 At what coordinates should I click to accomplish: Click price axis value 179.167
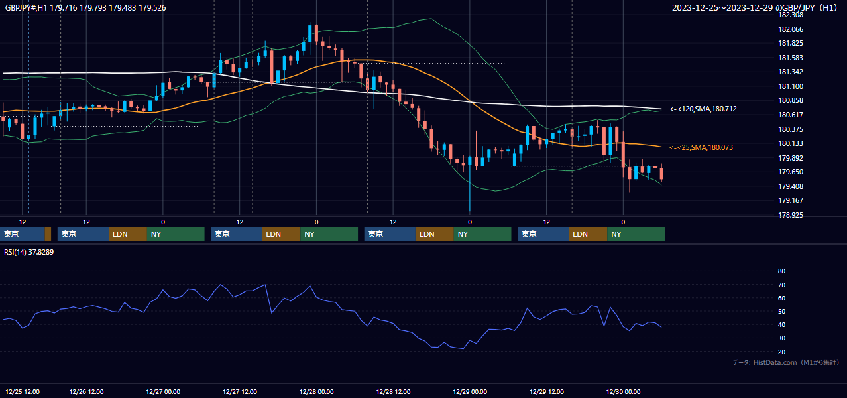(x=791, y=200)
